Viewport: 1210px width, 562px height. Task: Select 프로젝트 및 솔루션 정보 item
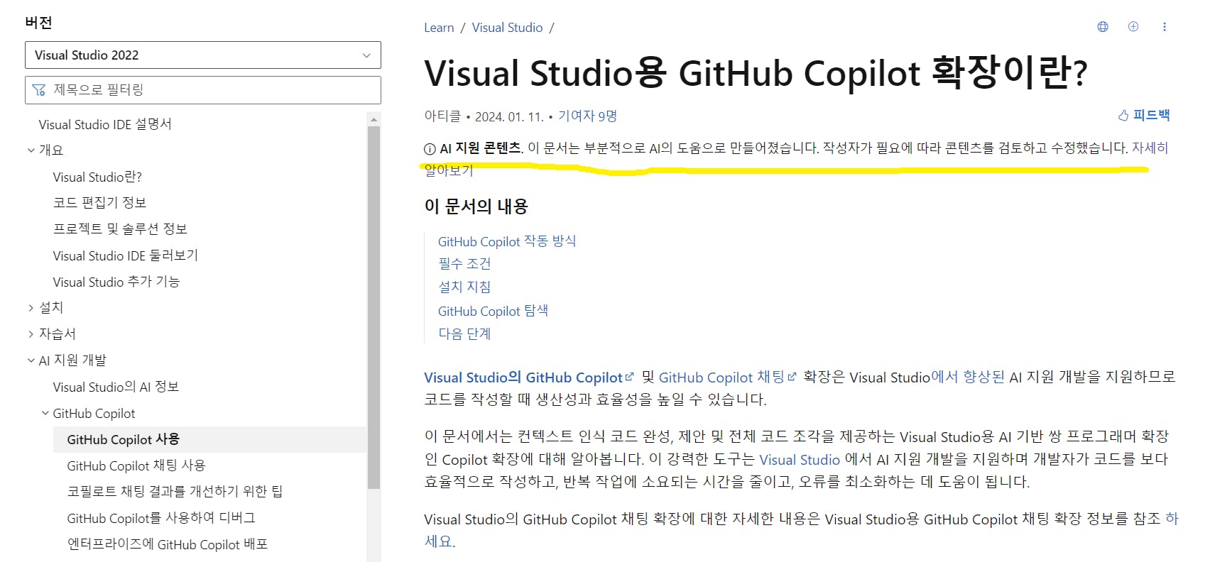click(120, 229)
